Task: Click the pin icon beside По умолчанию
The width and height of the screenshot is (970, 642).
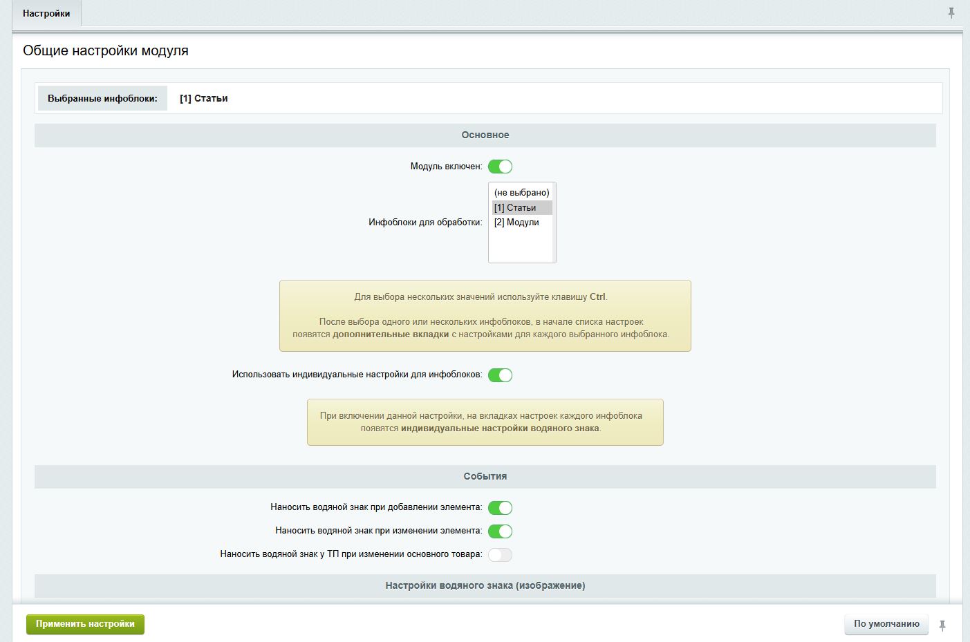Action: click(x=942, y=625)
